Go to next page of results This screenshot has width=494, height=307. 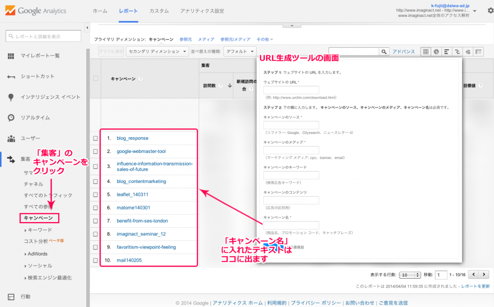[x=484, y=275]
